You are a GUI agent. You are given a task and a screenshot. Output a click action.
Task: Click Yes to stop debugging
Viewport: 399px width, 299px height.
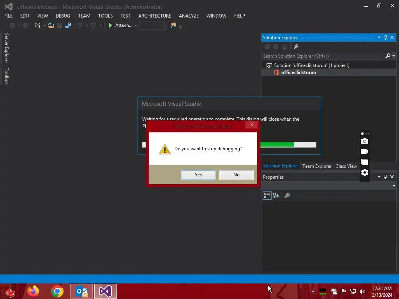[198, 175]
